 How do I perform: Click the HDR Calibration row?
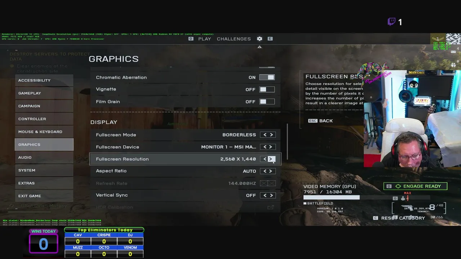click(x=185, y=207)
